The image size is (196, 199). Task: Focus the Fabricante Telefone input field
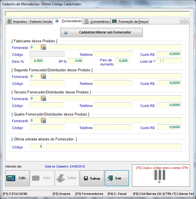click(113, 54)
